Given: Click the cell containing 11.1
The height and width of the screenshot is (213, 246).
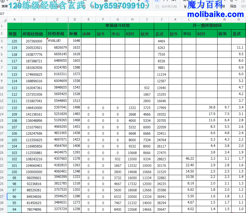Looking at the screenshot, I should 239,48.
